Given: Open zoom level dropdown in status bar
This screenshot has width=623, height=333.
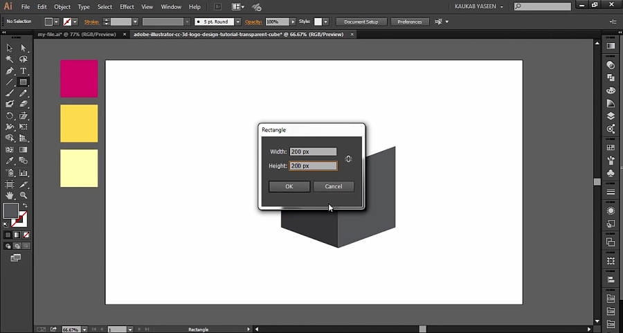Looking at the screenshot, I should [84, 330].
